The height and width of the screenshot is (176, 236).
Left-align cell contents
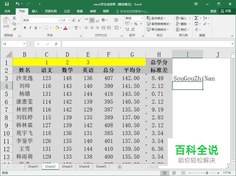pos(86,28)
